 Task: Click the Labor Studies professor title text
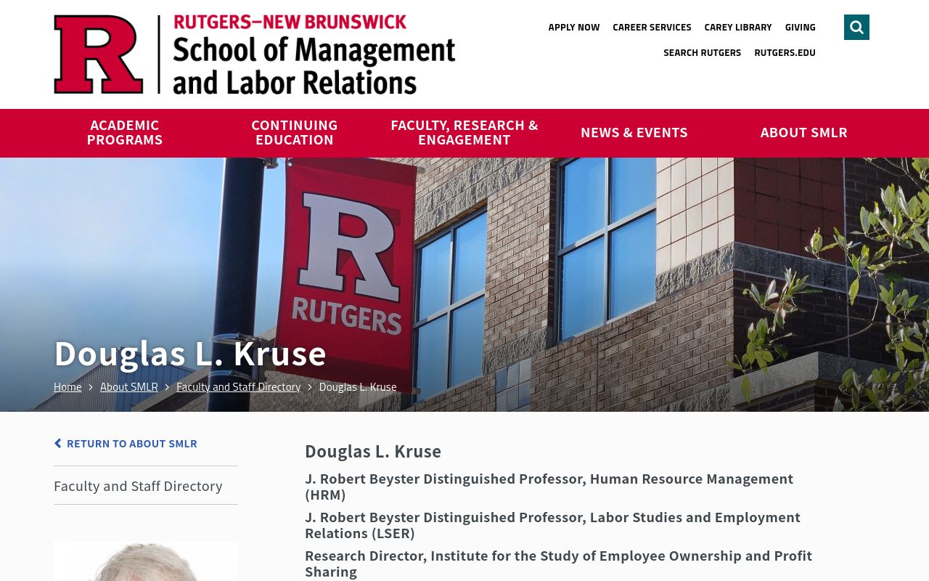[x=552, y=525]
